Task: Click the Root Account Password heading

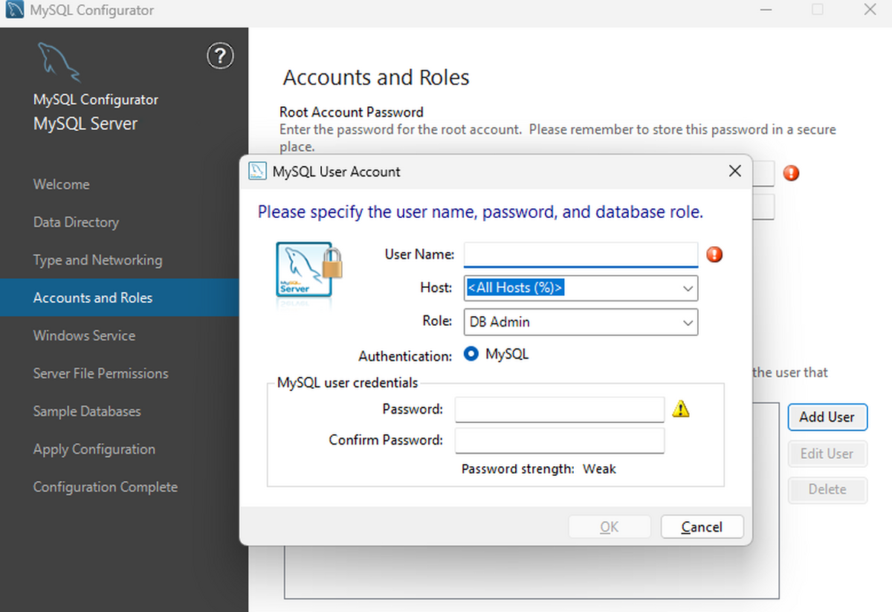Action: coord(352,112)
